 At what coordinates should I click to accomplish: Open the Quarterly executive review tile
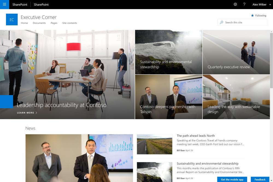(236, 52)
